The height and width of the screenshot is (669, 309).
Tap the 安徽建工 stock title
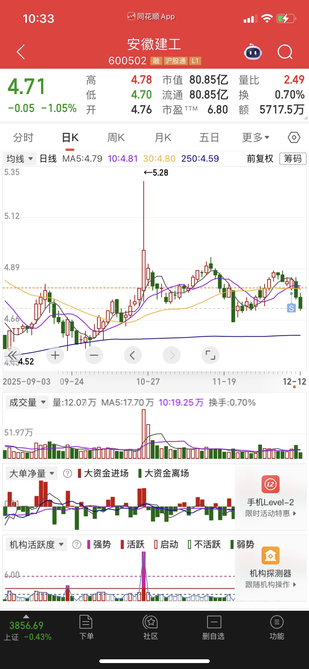[x=154, y=44]
